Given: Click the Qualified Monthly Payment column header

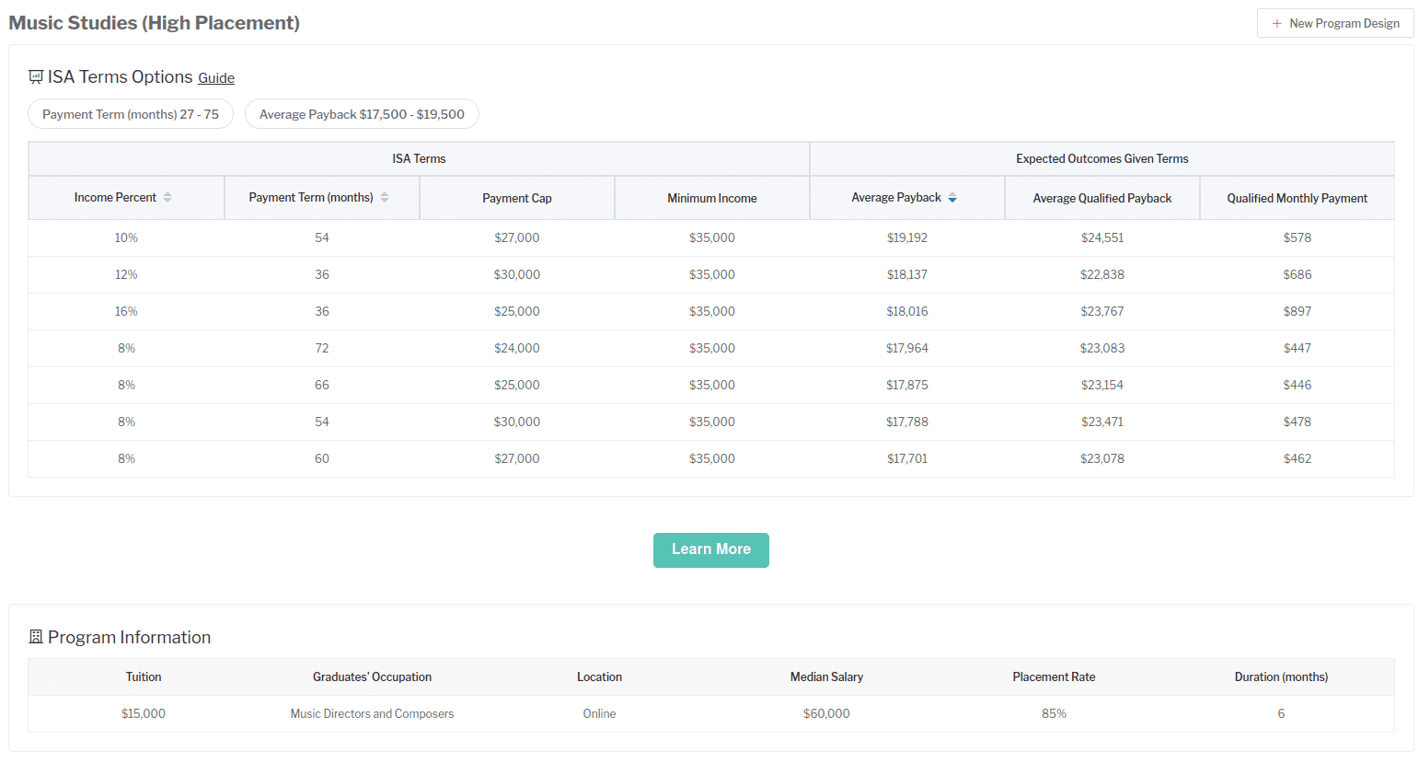Looking at the screenshot, I should 1298,198.
